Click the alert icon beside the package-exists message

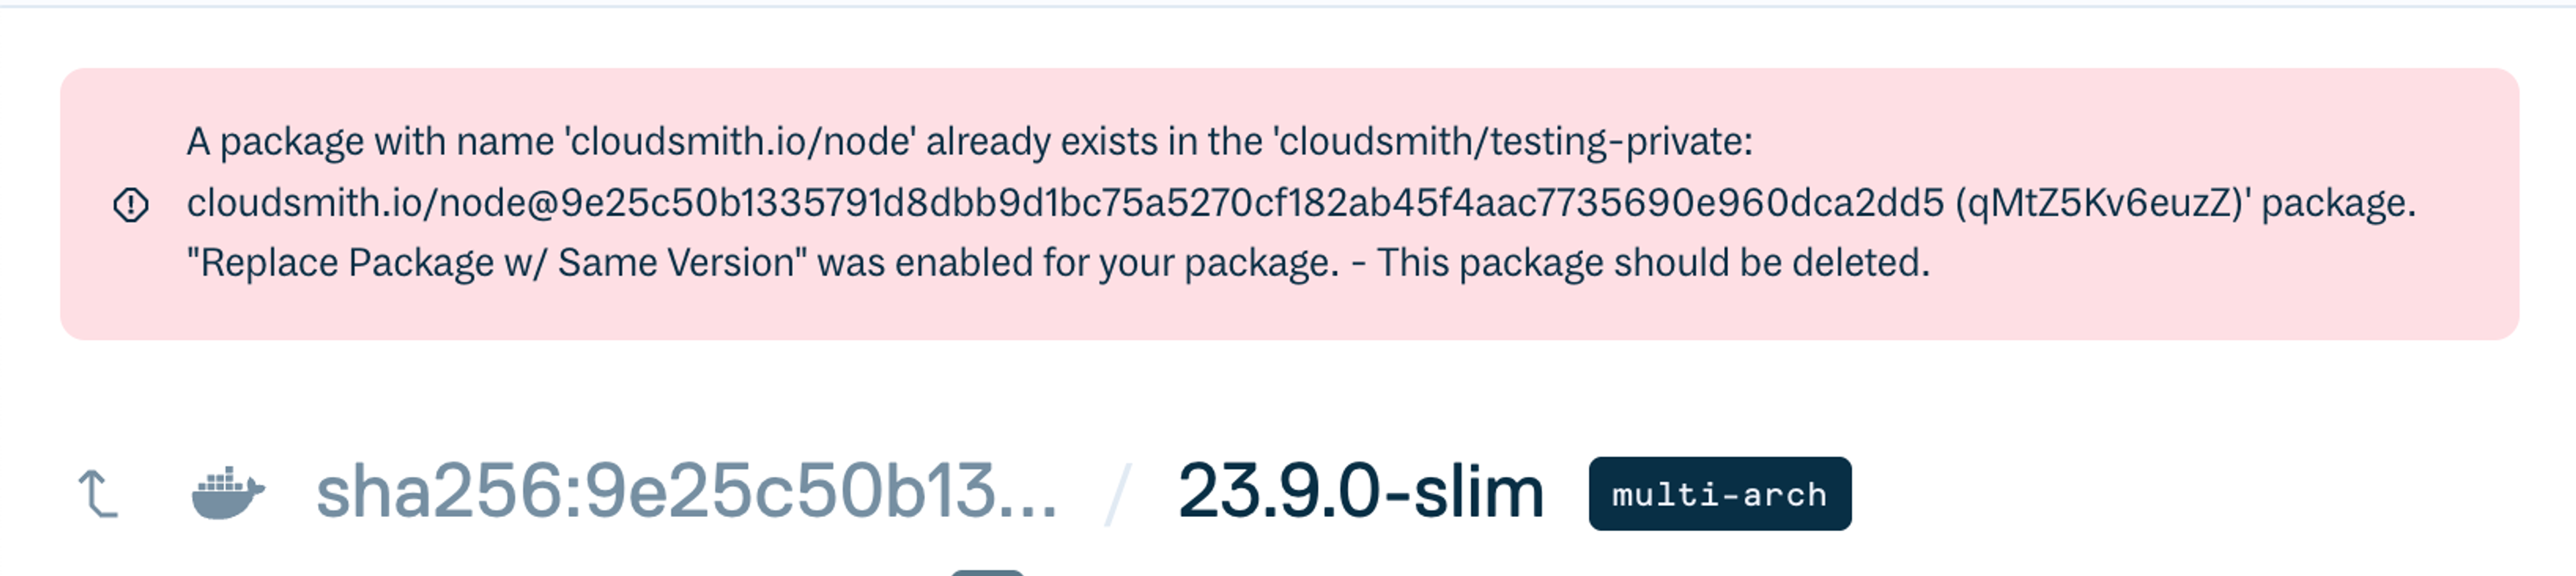coord(130,204)
